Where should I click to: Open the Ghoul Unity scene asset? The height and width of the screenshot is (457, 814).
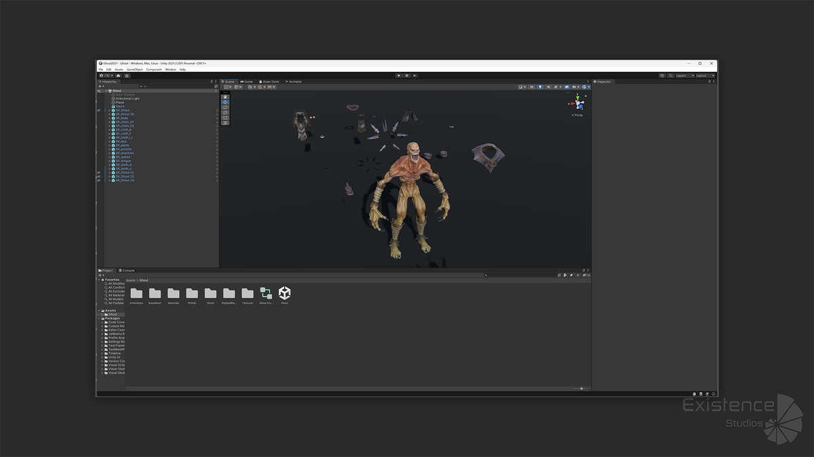pos(284,293)
